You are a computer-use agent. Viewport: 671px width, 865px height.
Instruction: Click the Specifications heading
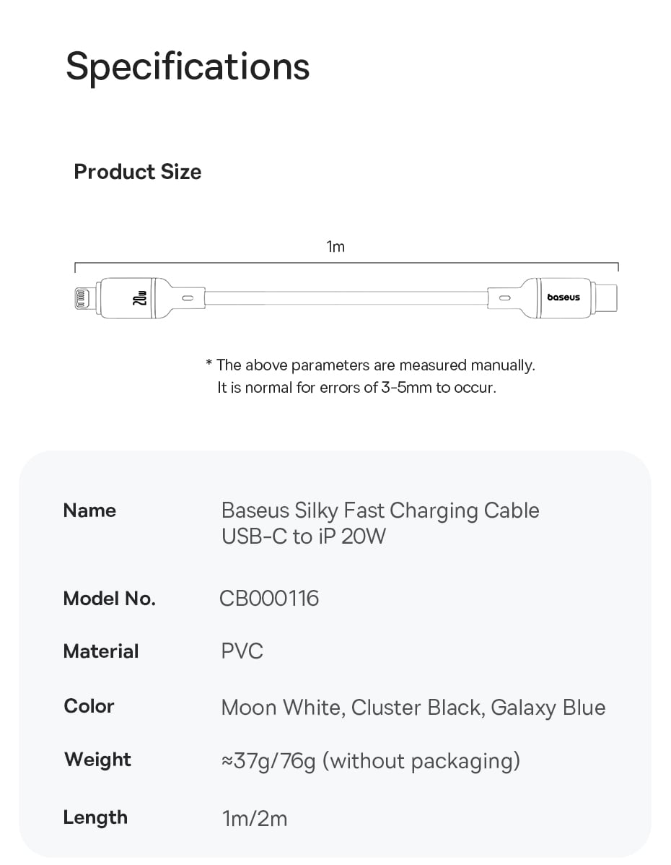click(x=188, y=66)
